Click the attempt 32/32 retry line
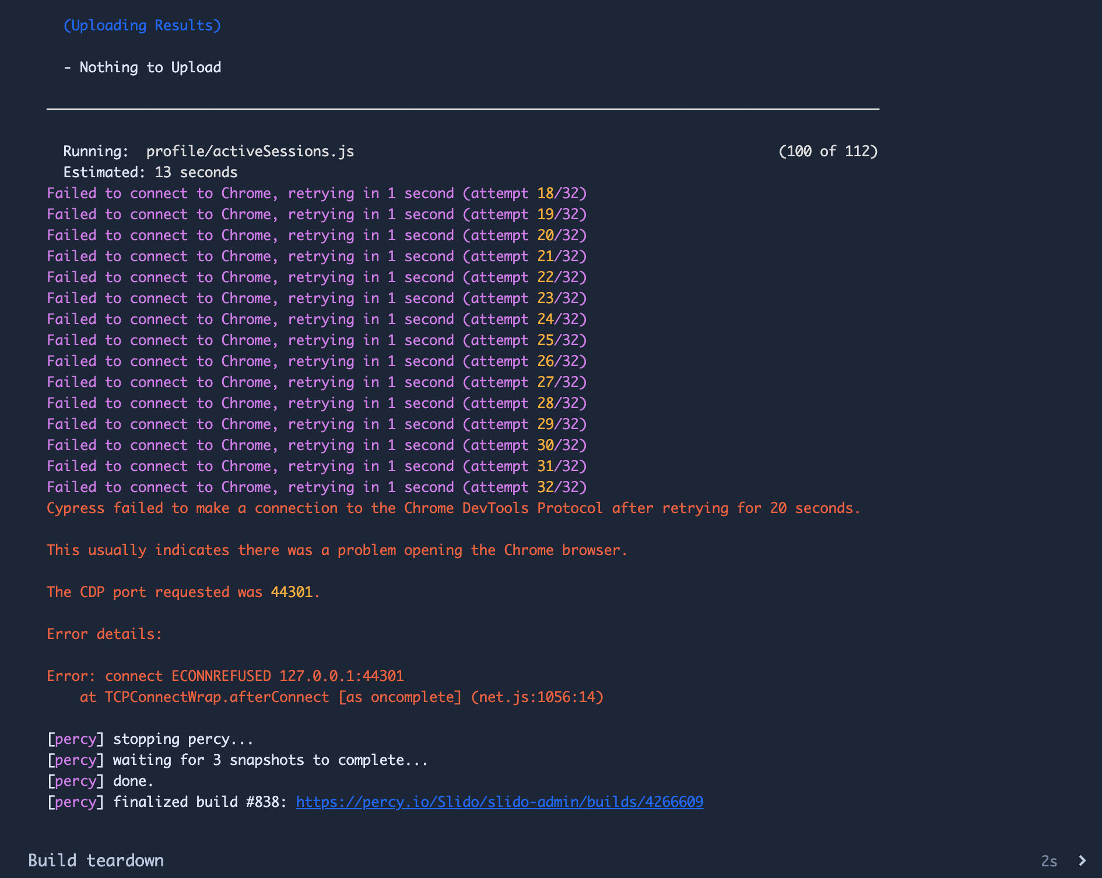1102x878 pixels. point(317,487)
